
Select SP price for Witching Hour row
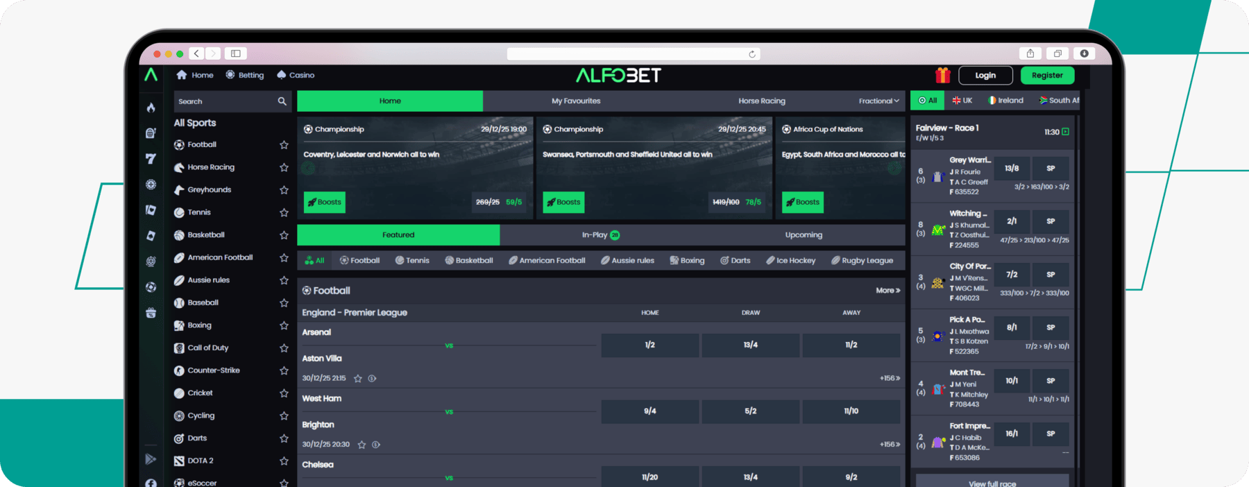(1051, 221)
